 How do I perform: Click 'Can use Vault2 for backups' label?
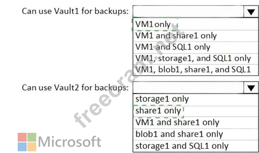[x=75, y=88]
